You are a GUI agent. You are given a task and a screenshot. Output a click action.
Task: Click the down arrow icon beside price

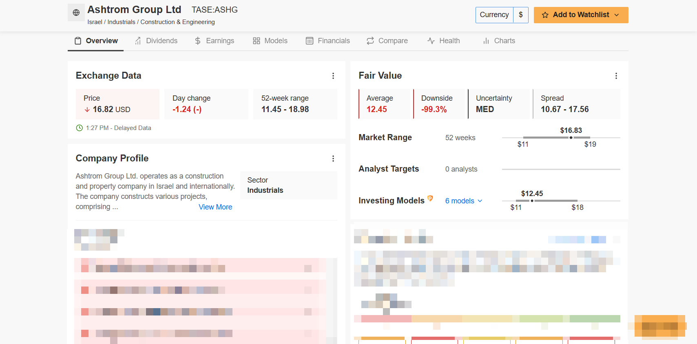(87, 110)
